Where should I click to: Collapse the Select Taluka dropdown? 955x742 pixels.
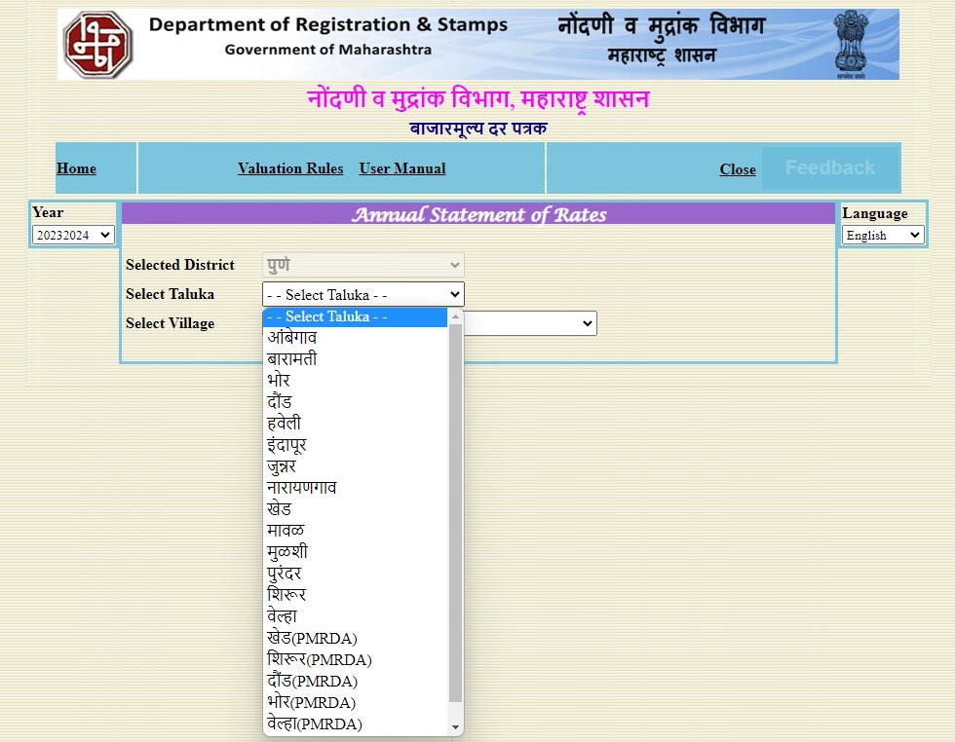[x=363, y=294]
